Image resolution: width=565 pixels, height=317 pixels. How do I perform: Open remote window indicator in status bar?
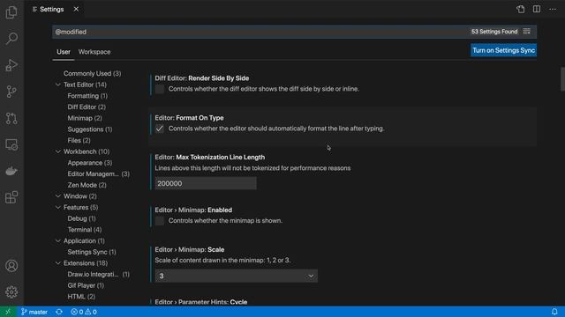[x=8, y=312]
